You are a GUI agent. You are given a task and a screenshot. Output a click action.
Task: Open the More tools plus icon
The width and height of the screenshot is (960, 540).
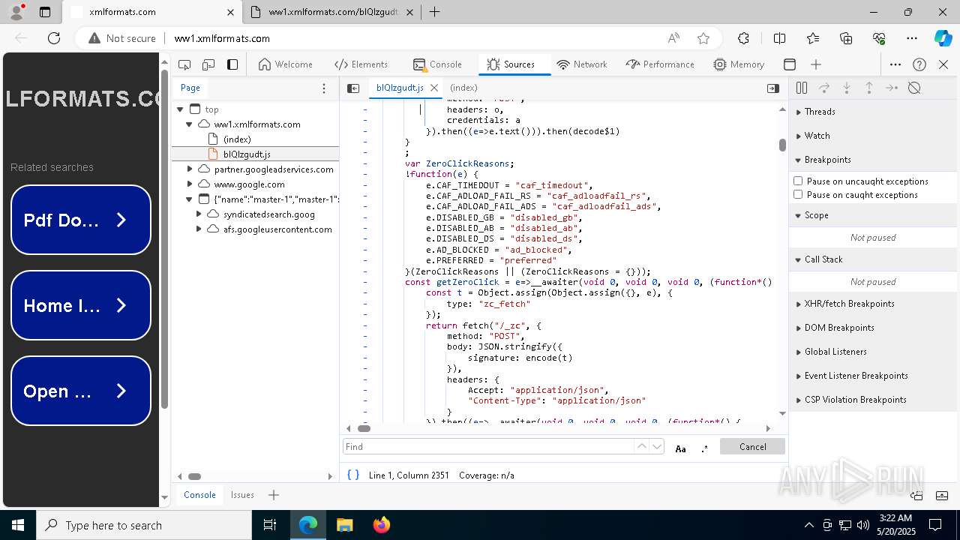coord(816,64)
